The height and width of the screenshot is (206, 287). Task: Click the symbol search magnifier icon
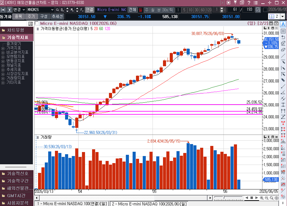coord(57,10)
